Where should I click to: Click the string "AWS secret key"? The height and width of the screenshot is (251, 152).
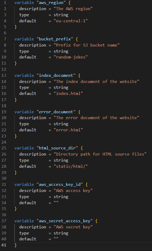tap(73, 227)
